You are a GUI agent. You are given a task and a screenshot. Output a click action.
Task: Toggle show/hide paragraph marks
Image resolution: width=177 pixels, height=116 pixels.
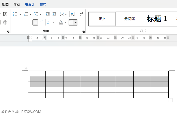tap(81, 14)
